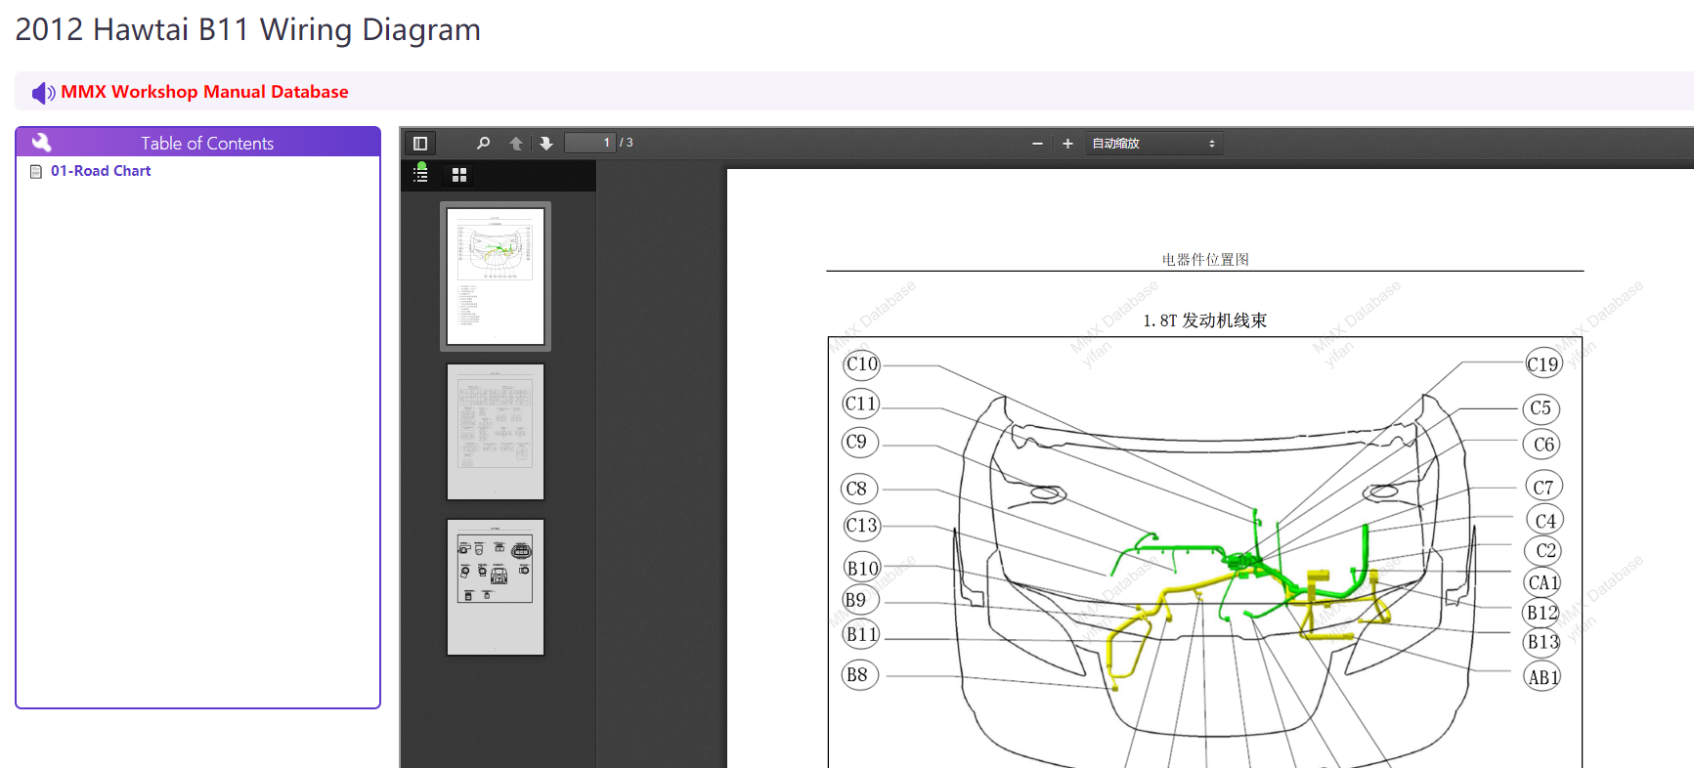Image resolution: width=1694 pixels, height=768 pixels.
Task: Select page 1 thumbnail
Action: tap(496, 277)
